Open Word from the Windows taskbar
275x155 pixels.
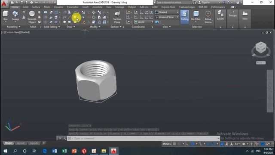[55, 151]
